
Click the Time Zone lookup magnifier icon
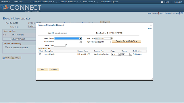pyautogui.click(x=66, y=45)
